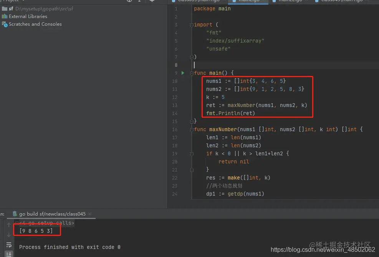Viewport: 379px width, 257px height.
Task: Click 'dp1 := getdp(nums1)' line
Action: click(235, 194)
